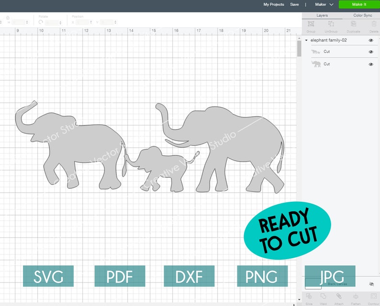Click the scroll down arrow below canvas scrollbar

coord(299,300)
